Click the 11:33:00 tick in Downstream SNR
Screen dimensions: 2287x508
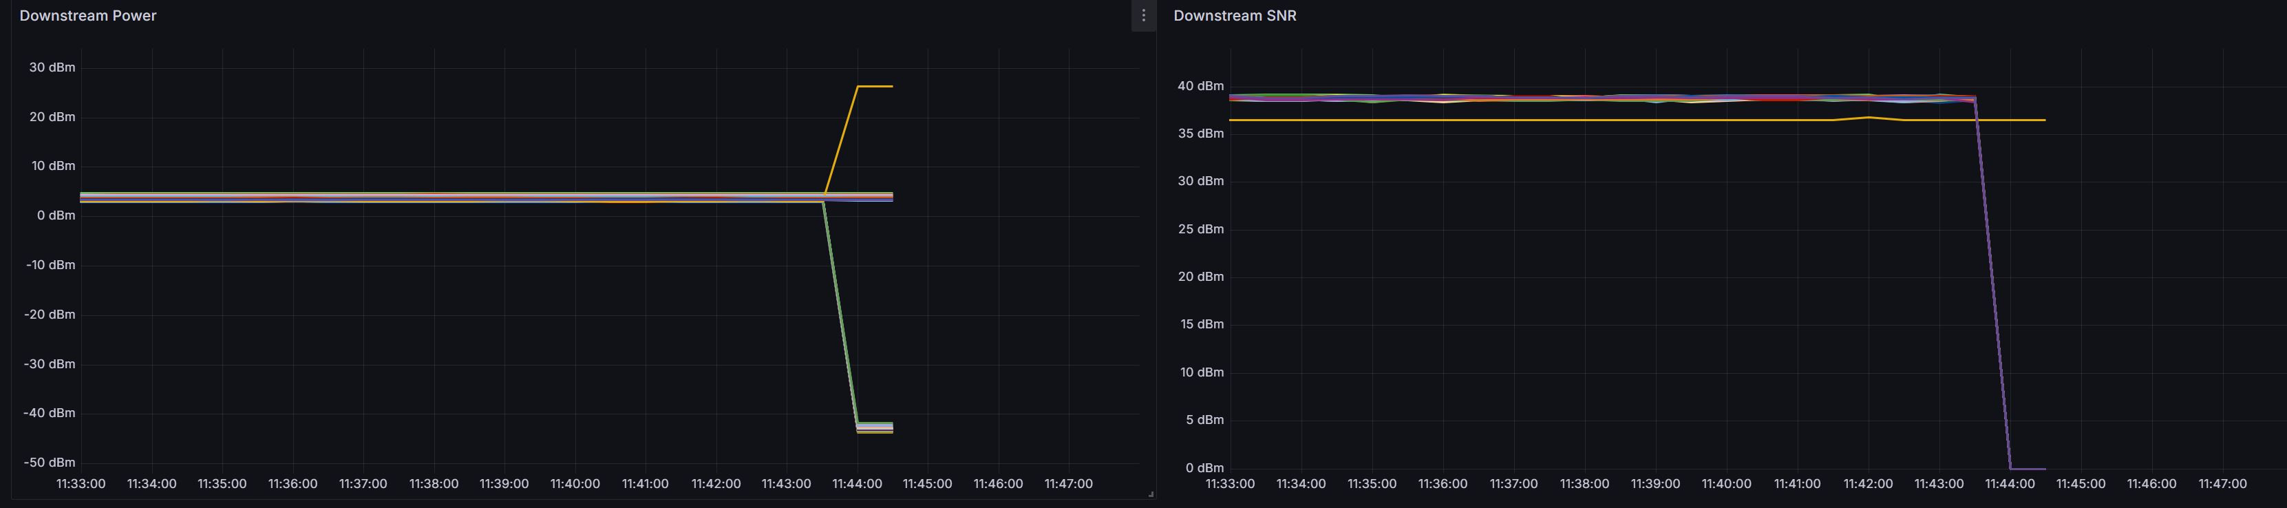tap(1230, 484)
